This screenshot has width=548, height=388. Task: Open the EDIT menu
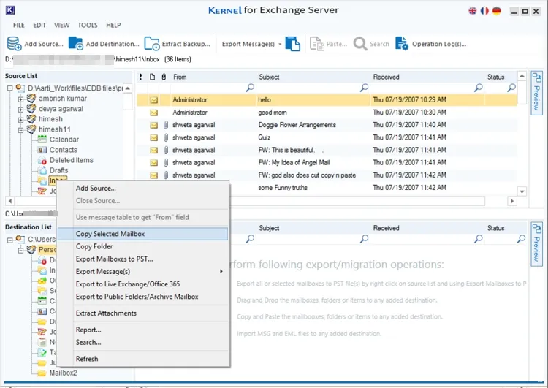39,25
